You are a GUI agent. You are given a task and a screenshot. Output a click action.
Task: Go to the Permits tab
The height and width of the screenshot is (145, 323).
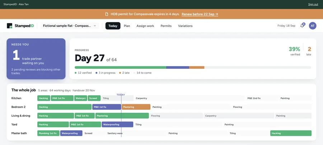point(166,26)
